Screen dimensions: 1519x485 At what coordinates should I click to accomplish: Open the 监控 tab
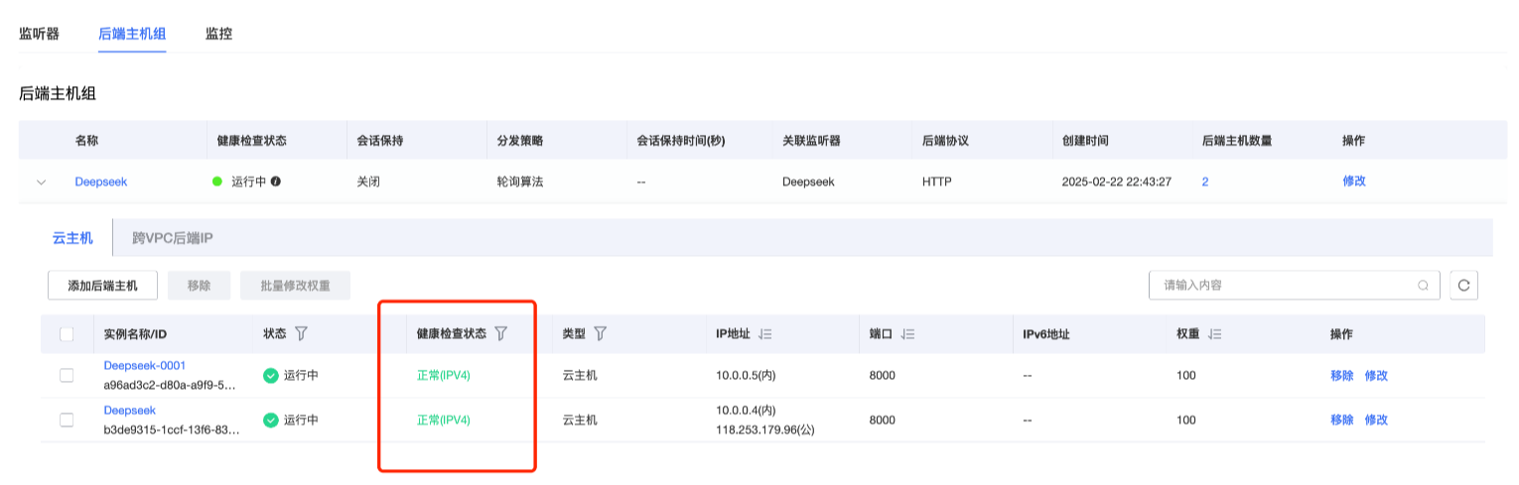click(219, 34)
